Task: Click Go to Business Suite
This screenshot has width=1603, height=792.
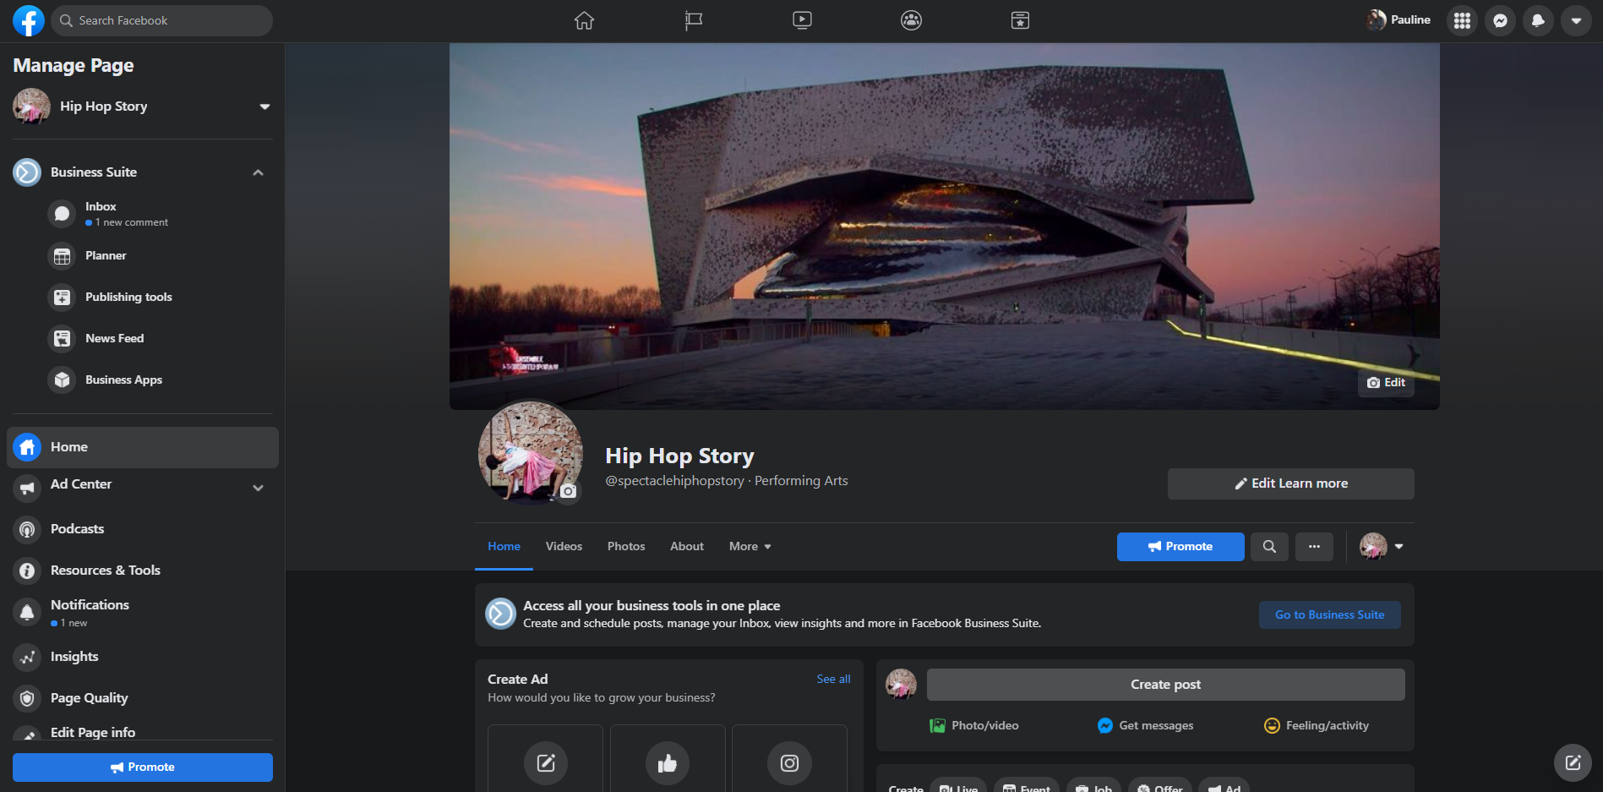Action: [x=1329, y=614]
